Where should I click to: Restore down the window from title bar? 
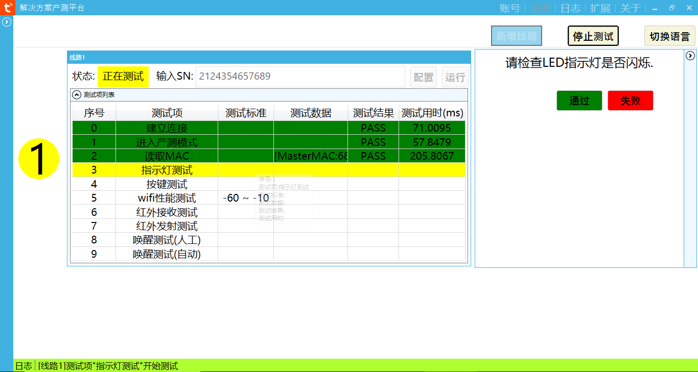[x=671, y=8]
